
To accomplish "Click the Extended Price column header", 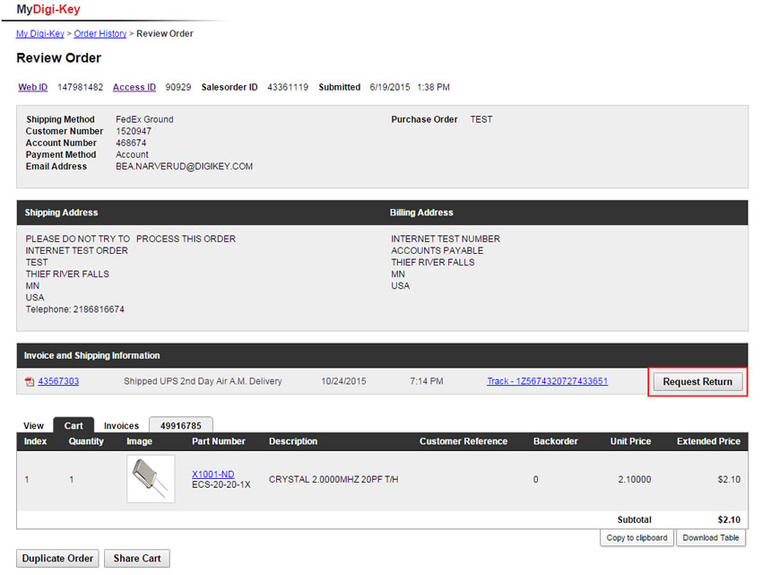I will (708, 441).
